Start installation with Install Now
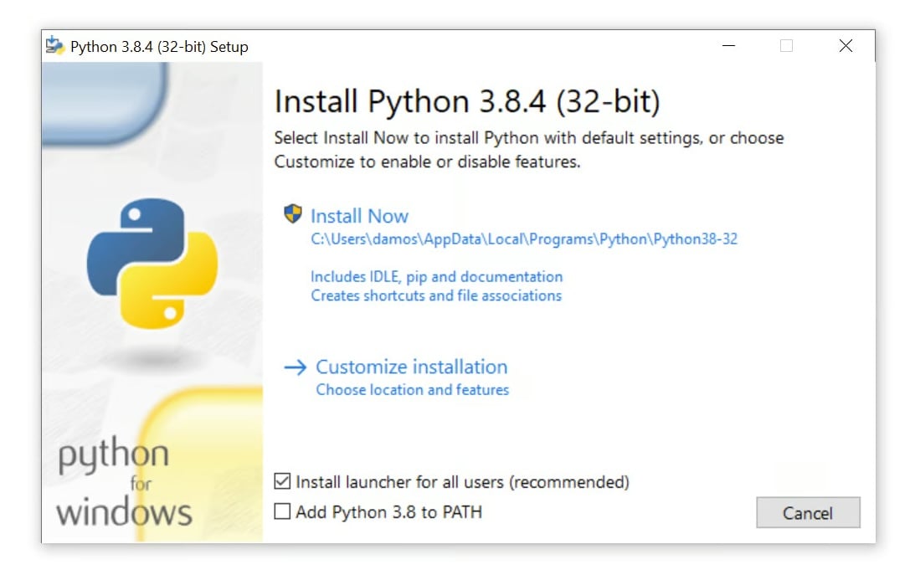 tap(359, 216)
